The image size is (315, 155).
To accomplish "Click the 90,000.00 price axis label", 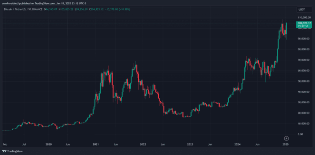I will (x=304, y=39).
